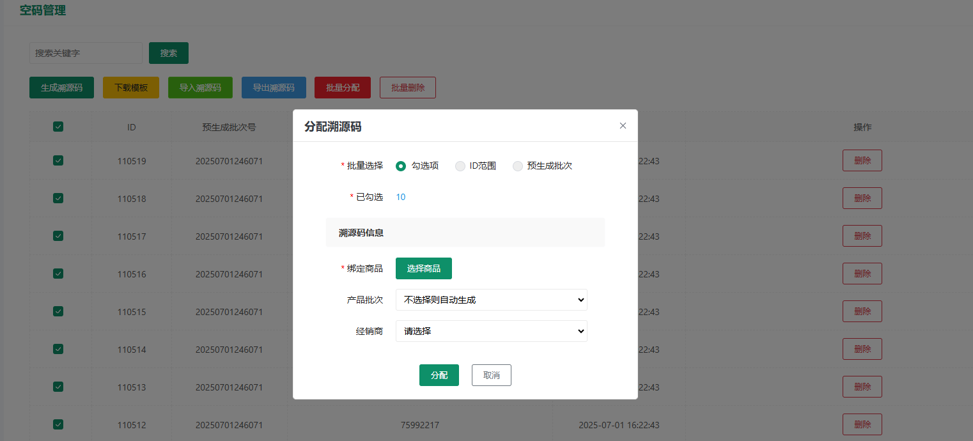
Task: Select the ID范围 radio option
Action: tap(460, 166)
